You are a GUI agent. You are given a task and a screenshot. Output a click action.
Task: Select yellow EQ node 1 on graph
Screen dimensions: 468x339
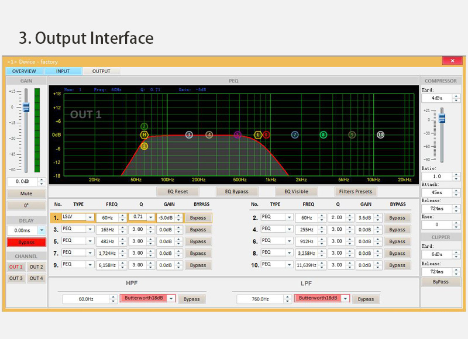(144, 146)
